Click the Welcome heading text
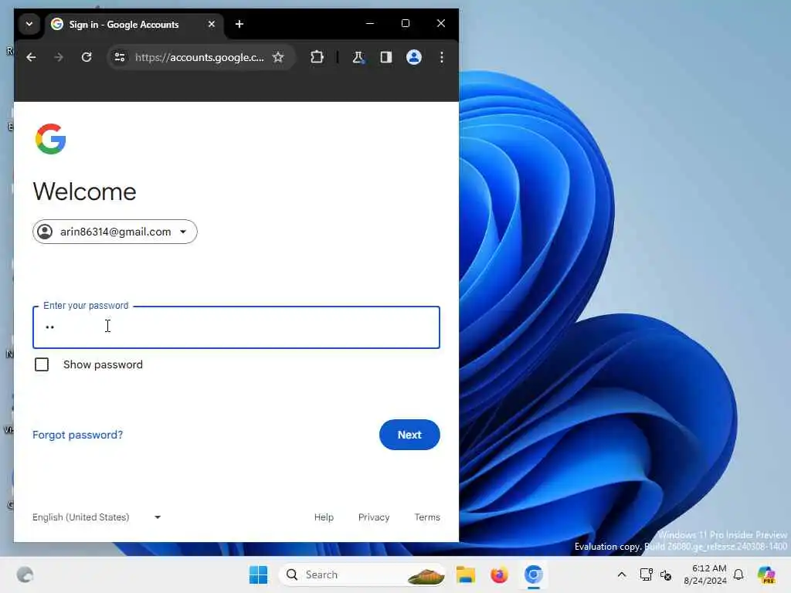The height and width of the screenshot is (593, 791). point(85,191)
